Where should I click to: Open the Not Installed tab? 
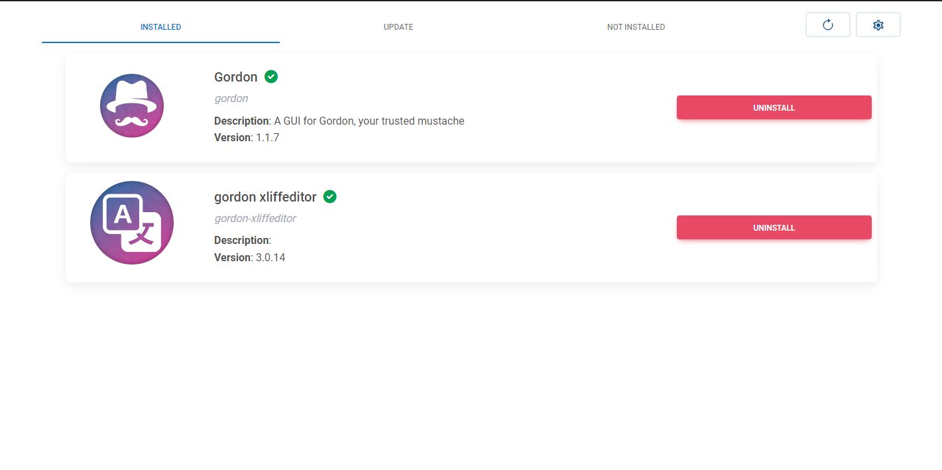636,27
